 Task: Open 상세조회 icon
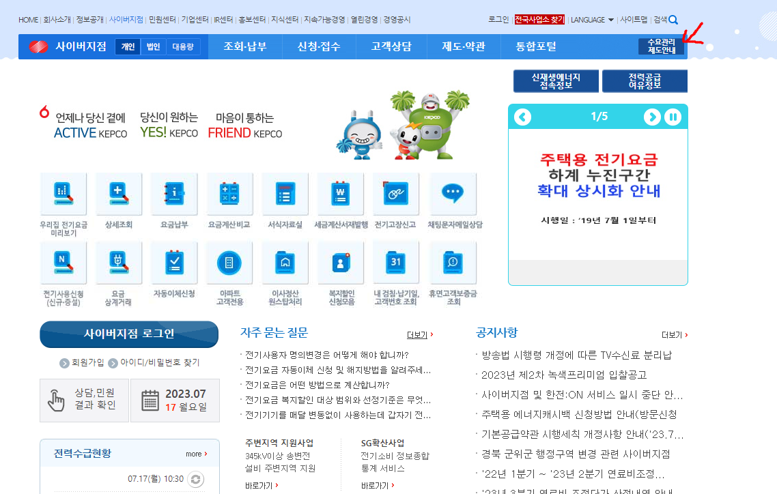tap(118, 194)
